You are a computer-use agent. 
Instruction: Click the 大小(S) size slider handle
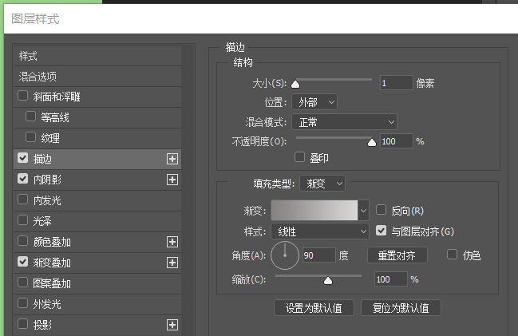click(295, 85)
